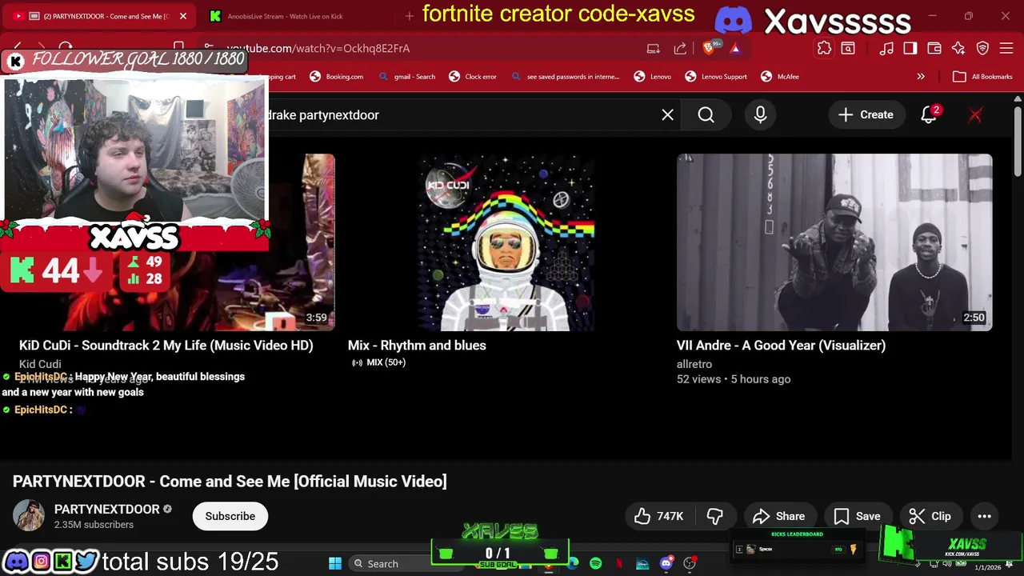Open a new tab with plus button

[x=410, y=16]
